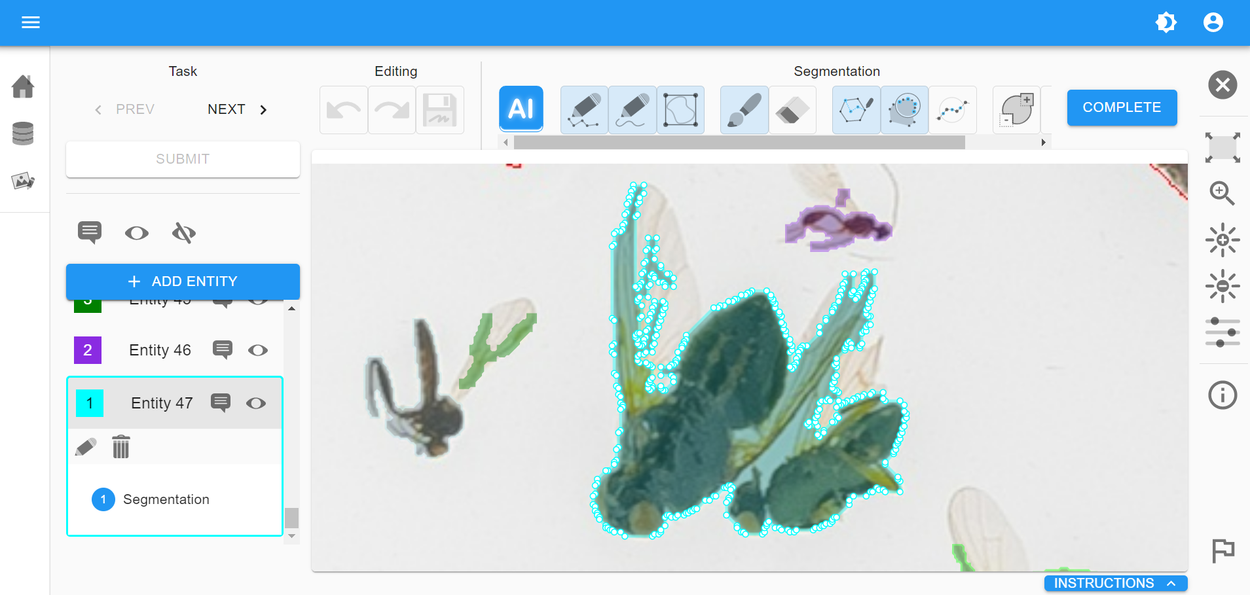Go to the previous task
The width and height of the screenshot is (1250, 595).
[x=125, y=109]
